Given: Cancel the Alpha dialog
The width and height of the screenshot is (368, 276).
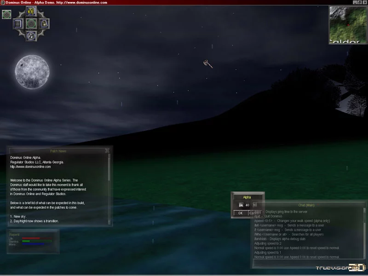Looking at the screenshot, I should (255, 213).
